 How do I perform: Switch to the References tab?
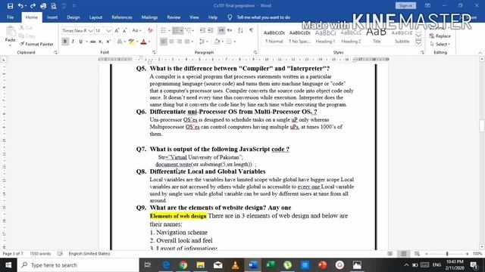point(122,17)
